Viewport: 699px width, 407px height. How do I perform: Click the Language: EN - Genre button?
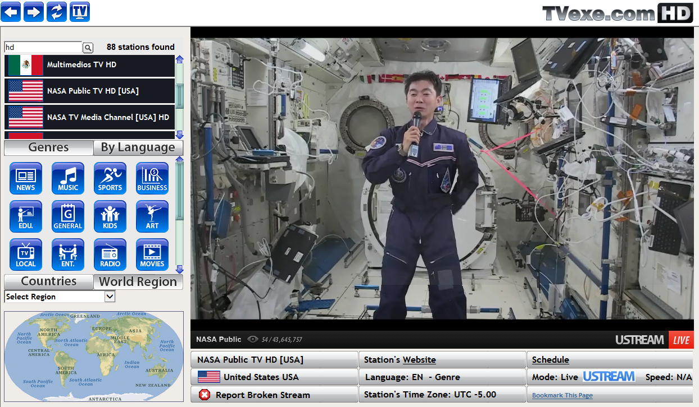[x=442, y=377]
